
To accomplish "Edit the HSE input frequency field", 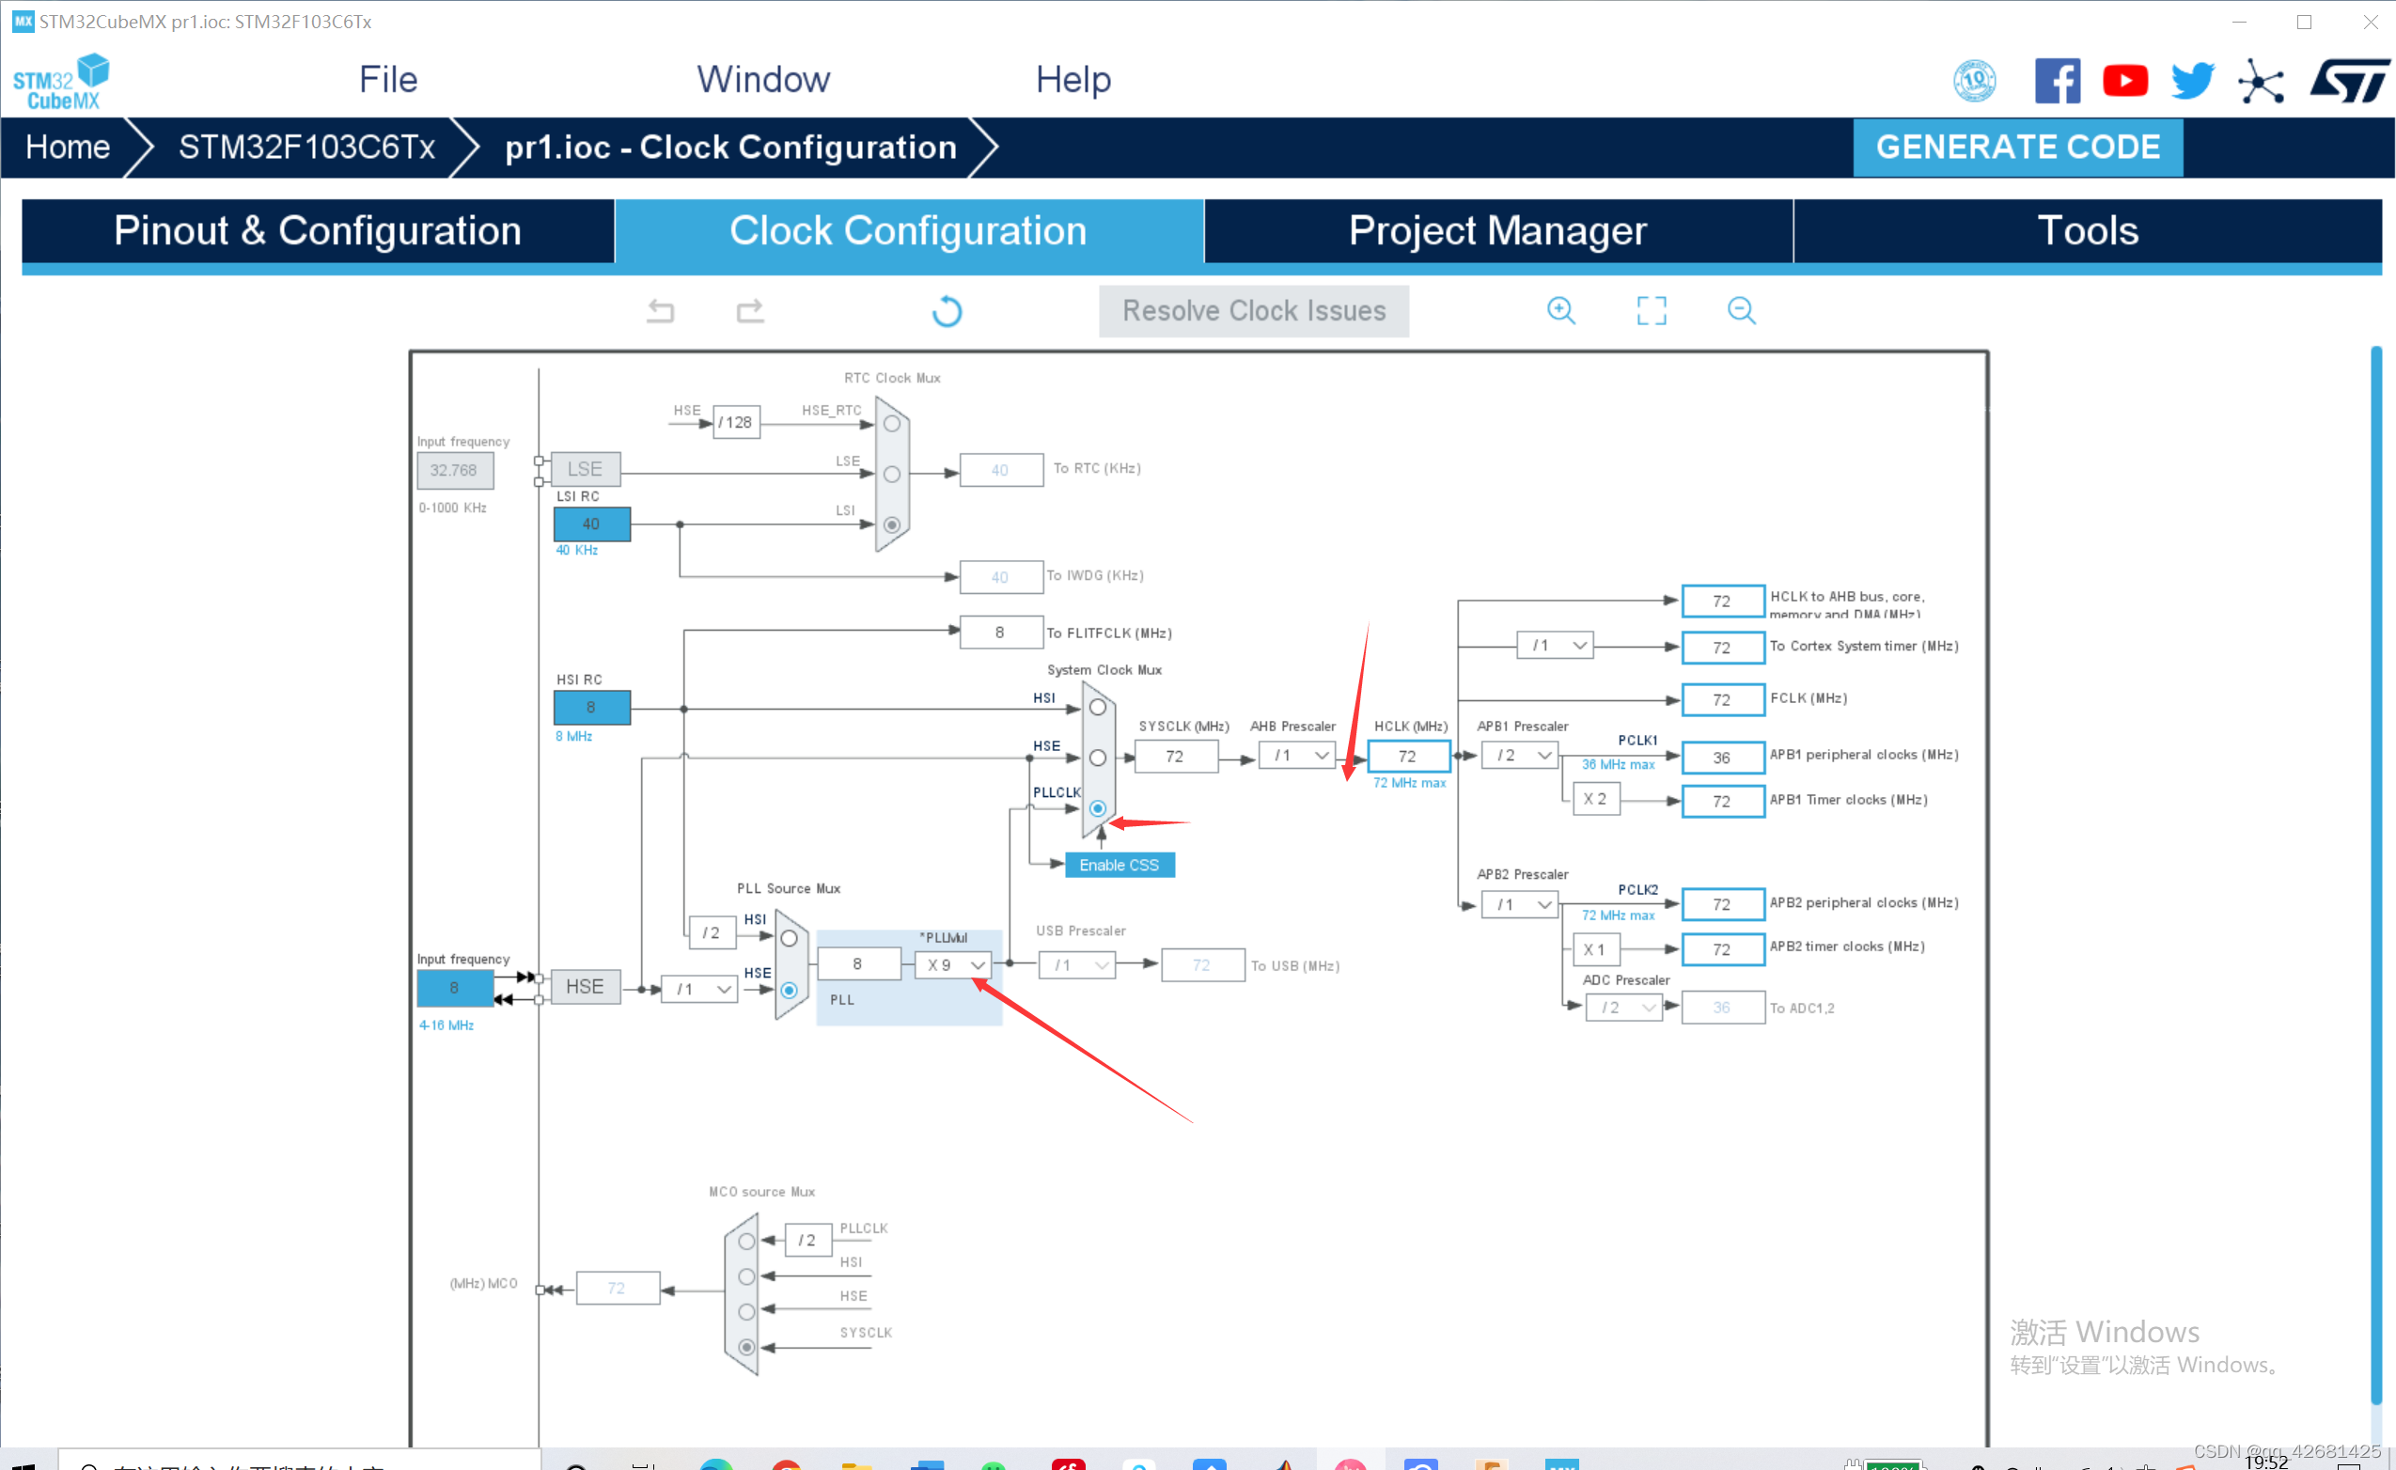I will (454, 989).
